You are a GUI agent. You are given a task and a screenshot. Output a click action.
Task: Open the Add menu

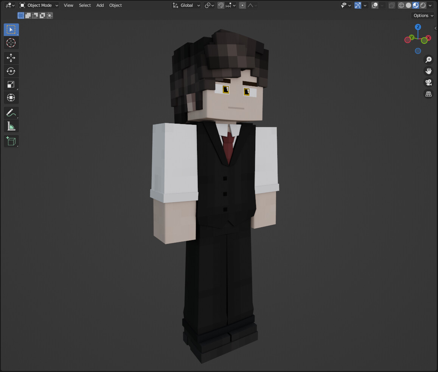(x=99, y=5)
